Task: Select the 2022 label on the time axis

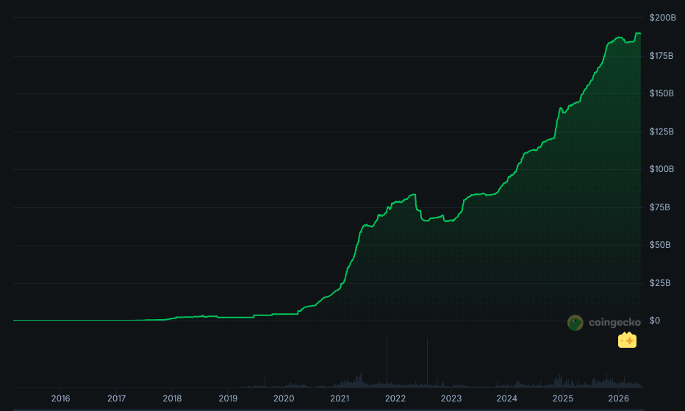Action: click(x=395, y=399)
